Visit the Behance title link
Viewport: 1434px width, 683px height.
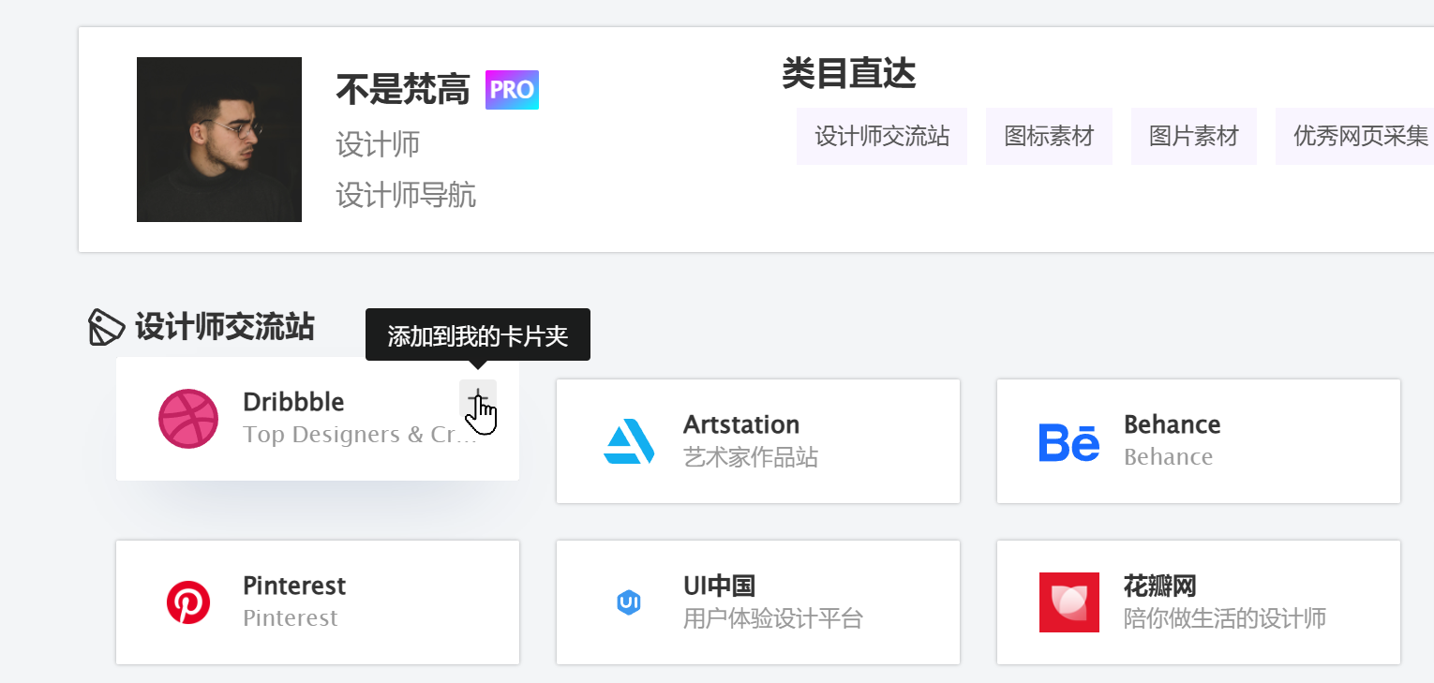(x=1172, y=424)
